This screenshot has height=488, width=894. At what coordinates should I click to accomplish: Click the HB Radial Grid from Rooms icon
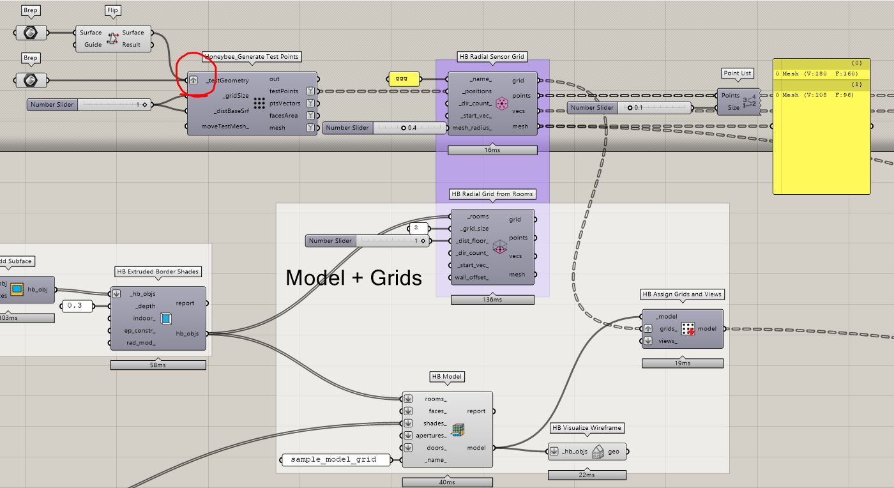coord(500,247)
